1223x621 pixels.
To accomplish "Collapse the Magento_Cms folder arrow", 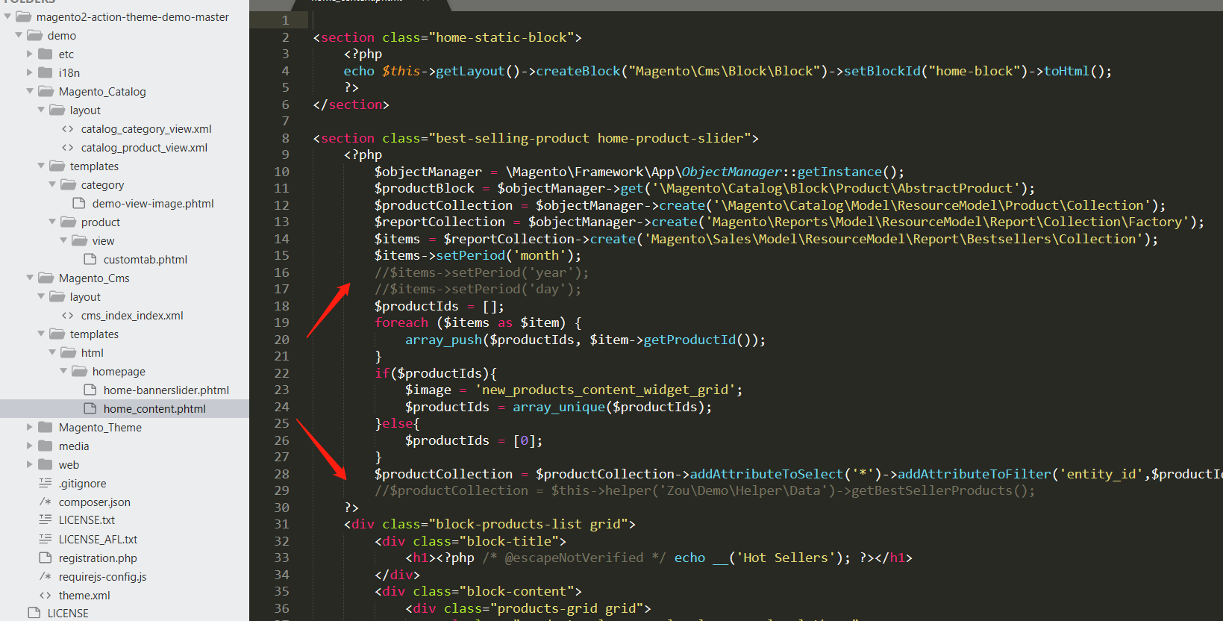I will 30,278.
